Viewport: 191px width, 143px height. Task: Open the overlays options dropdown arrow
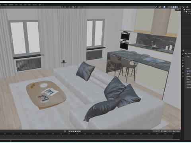coord(166,7)
